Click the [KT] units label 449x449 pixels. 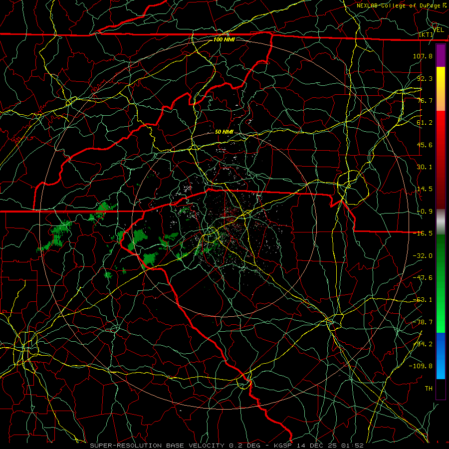click(426, 35)
